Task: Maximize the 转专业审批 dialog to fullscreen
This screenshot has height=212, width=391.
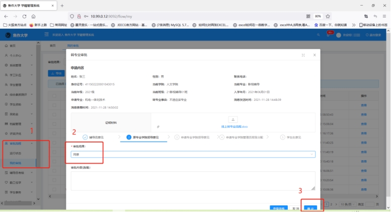Action: point(303,55)
